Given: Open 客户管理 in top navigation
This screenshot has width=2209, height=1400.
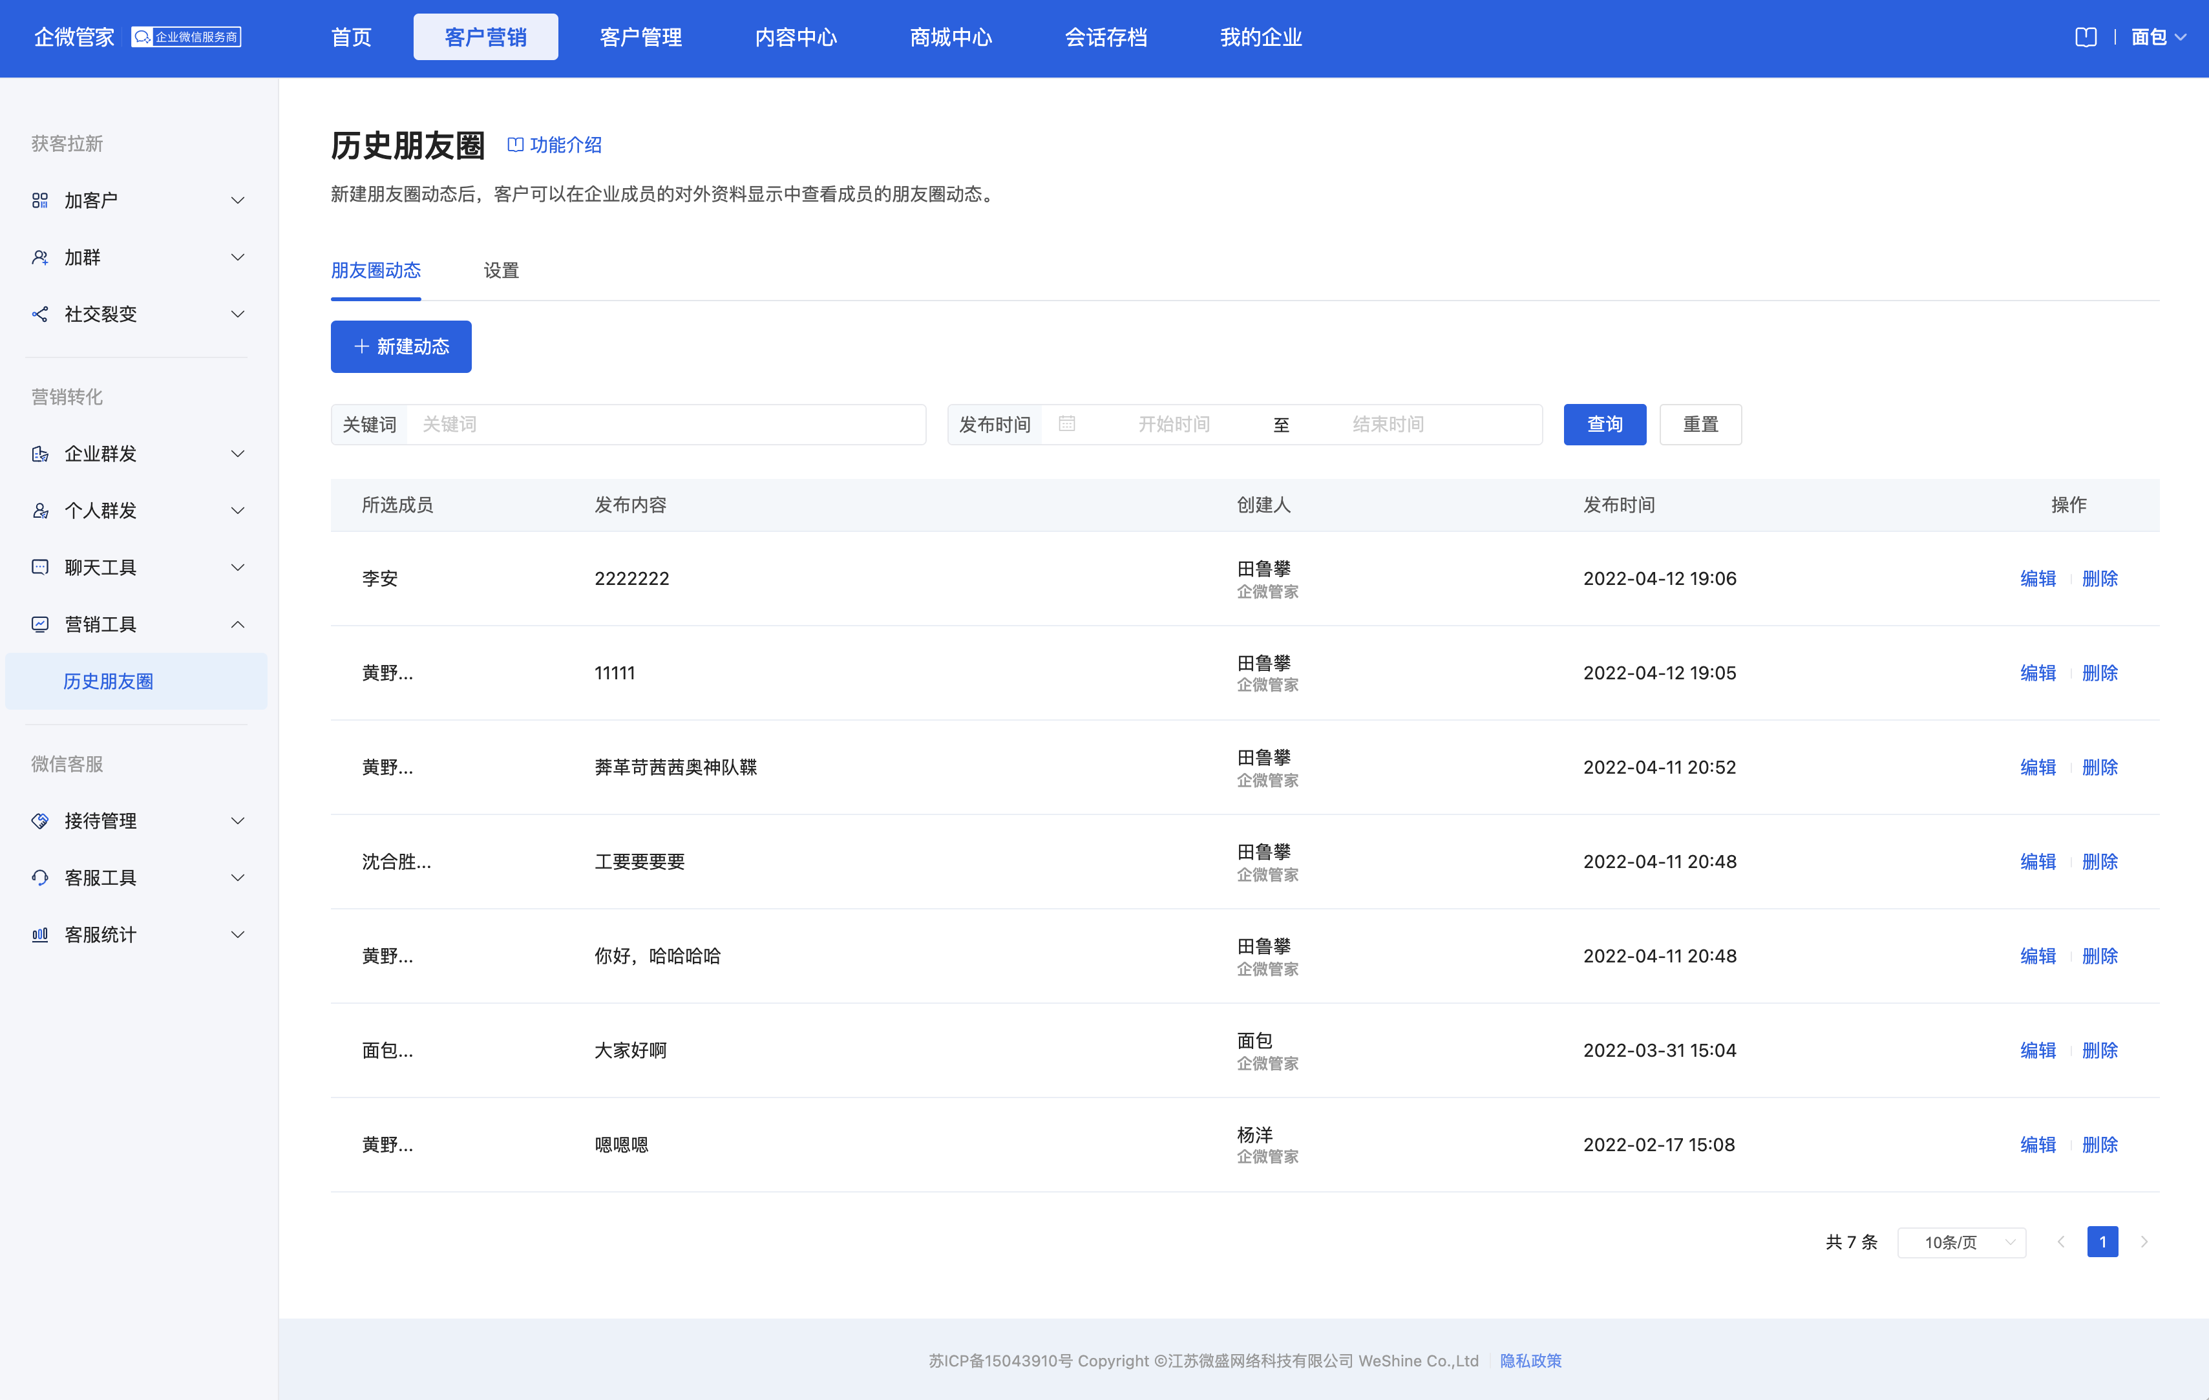Looking at the screenshot, I should [x=640, y=37].
